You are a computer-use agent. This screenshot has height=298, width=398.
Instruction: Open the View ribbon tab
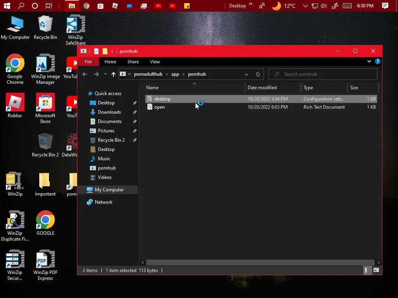[x=155, y=62]
